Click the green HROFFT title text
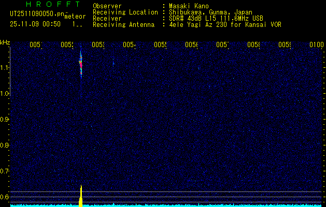The image size is (326, 207). pyautogui.click(x=53, y=4)
